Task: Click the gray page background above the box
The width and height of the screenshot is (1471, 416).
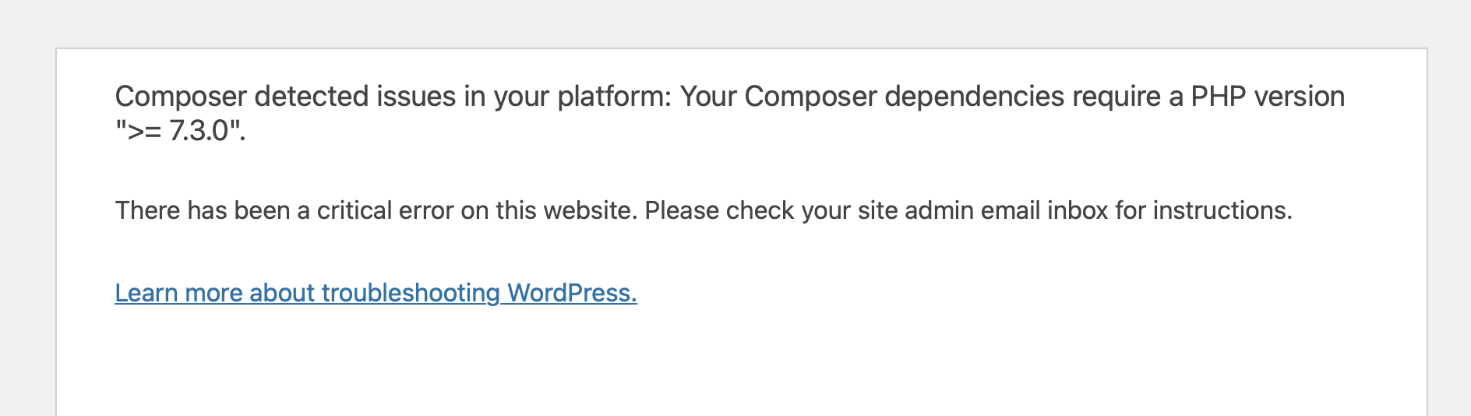Action: pyautogui.click(x=735, y=23)
